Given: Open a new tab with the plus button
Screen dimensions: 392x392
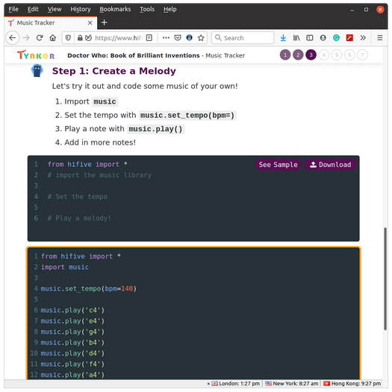Looking at the screenshot, I should click(105, 23).
